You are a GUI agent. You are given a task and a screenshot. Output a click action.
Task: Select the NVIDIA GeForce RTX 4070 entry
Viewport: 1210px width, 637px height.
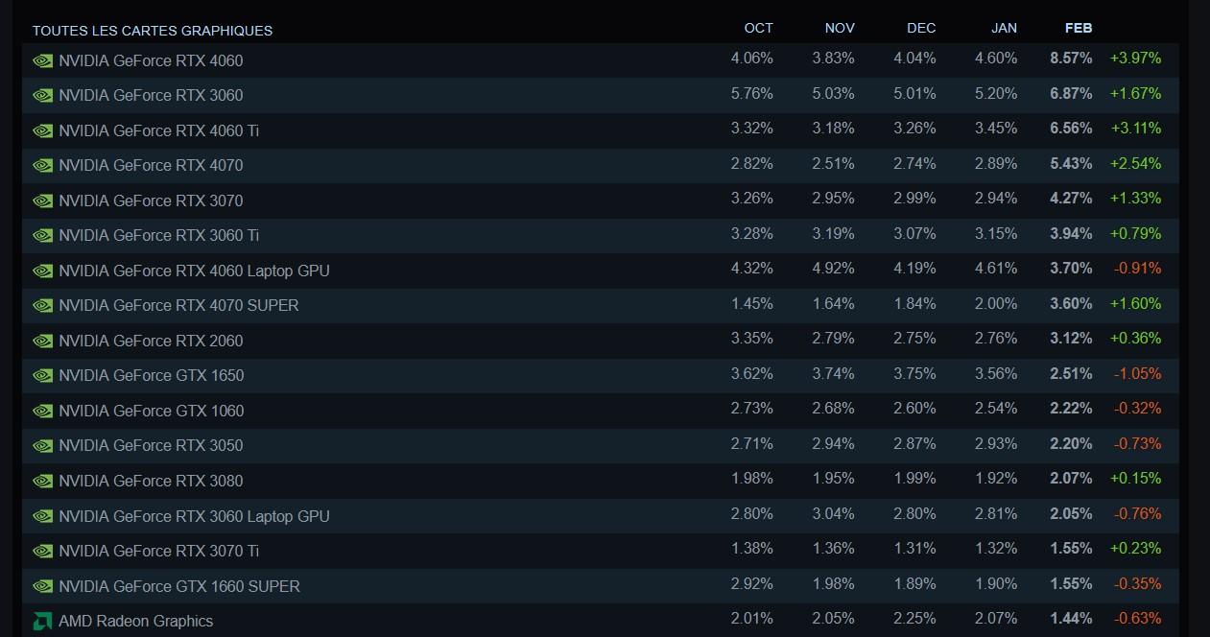click(x=151, y=165)
